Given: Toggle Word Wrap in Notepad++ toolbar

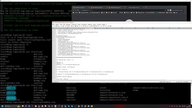Looking at the screenshot, I should tap(88, 26).
